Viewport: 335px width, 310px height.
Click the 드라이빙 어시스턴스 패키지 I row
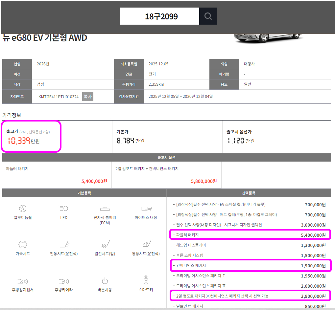click(249, 276)
